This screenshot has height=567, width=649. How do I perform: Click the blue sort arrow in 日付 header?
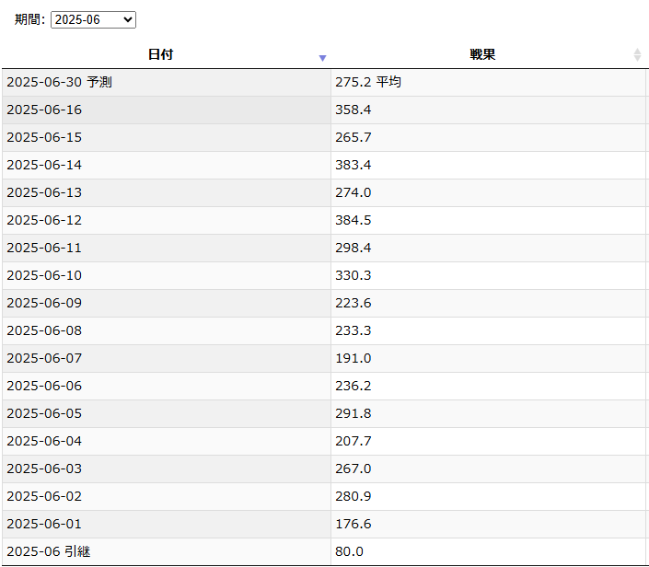(x=322, y=58)
